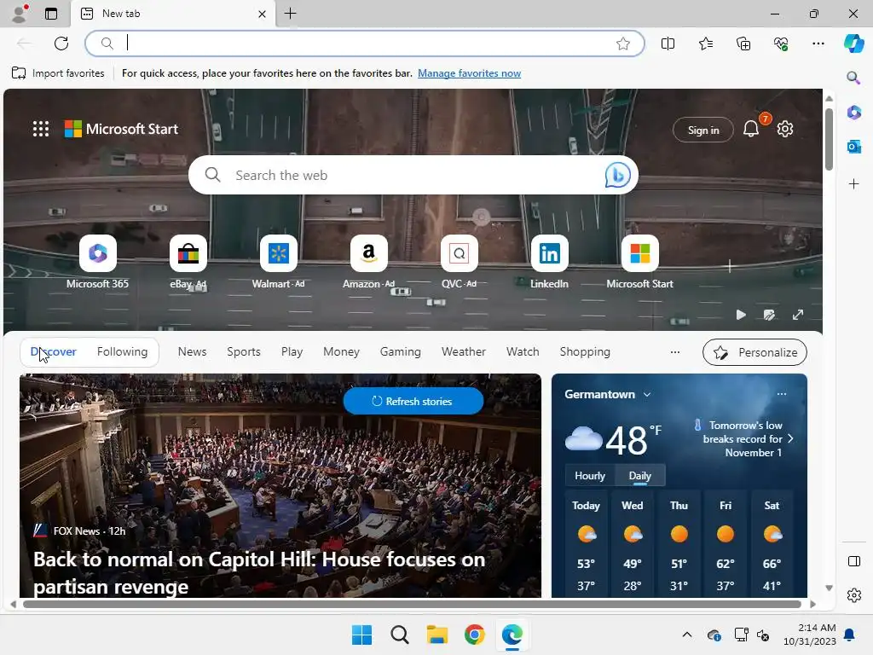This screenshot has height=655, width=873.
Task: Open tomorrow's low record details arrow
Action: point(790,439)
